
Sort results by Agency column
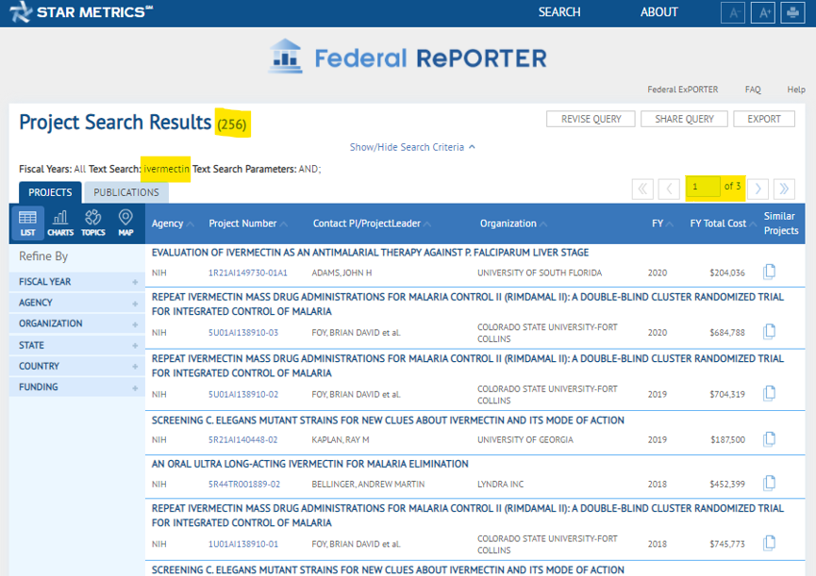pyautogui.click(x=173, y=223)
